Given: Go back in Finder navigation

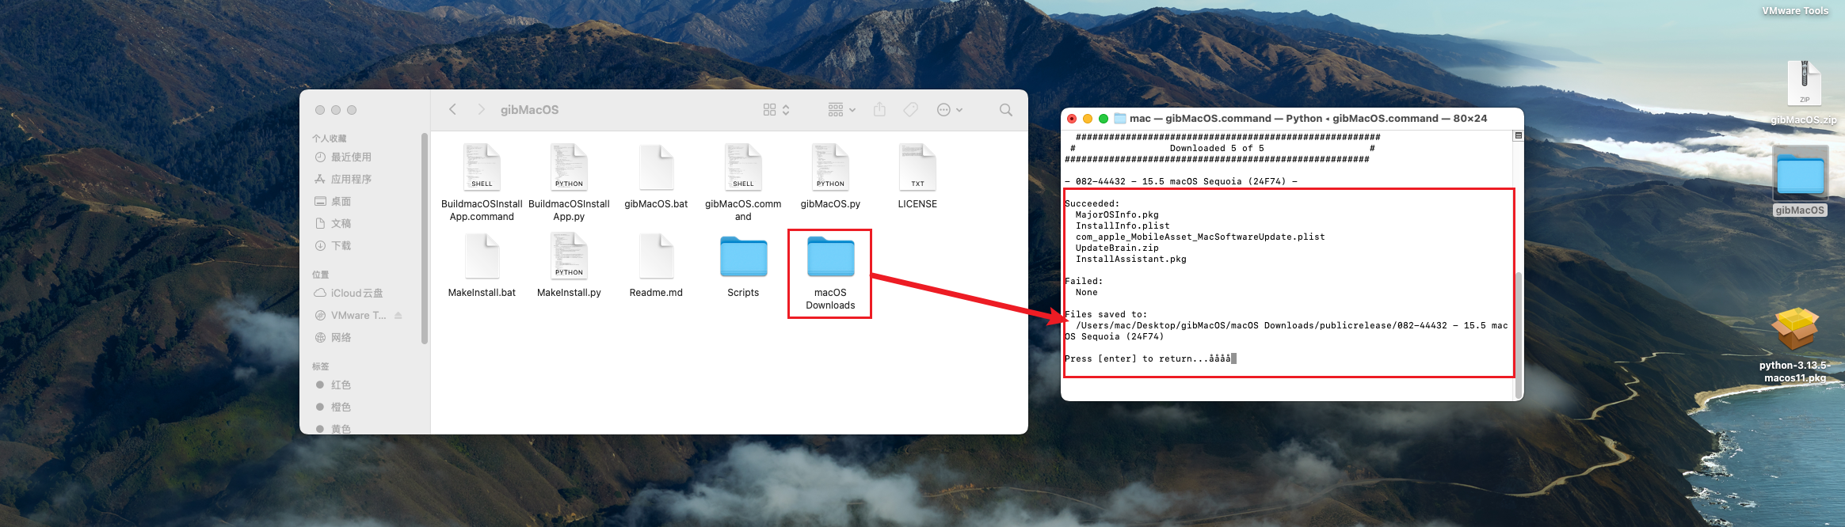Looking at the screenshot, I should click(452, 109).
